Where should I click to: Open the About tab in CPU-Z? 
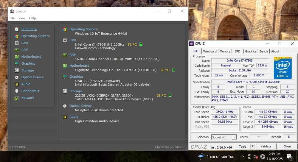pos(275,51)
